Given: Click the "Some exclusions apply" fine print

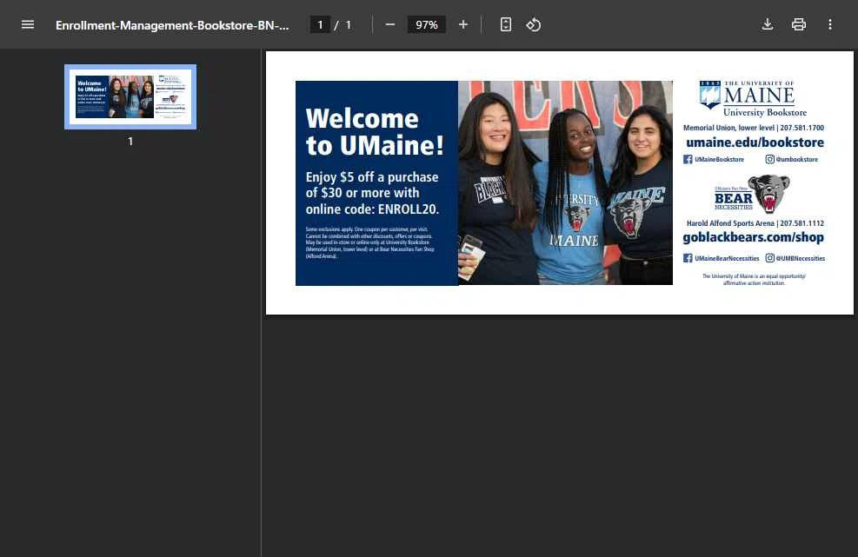Looking at the screenshot, I should (x=370, y=242).
